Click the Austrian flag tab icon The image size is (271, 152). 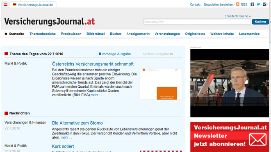pyautogui.click(x=6, y=5)
